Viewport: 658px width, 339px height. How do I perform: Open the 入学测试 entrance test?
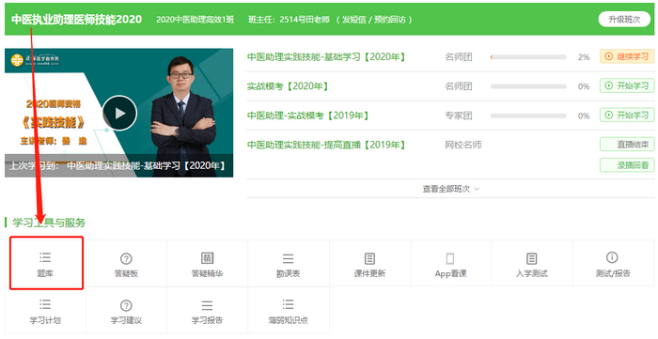coord(532,264)
